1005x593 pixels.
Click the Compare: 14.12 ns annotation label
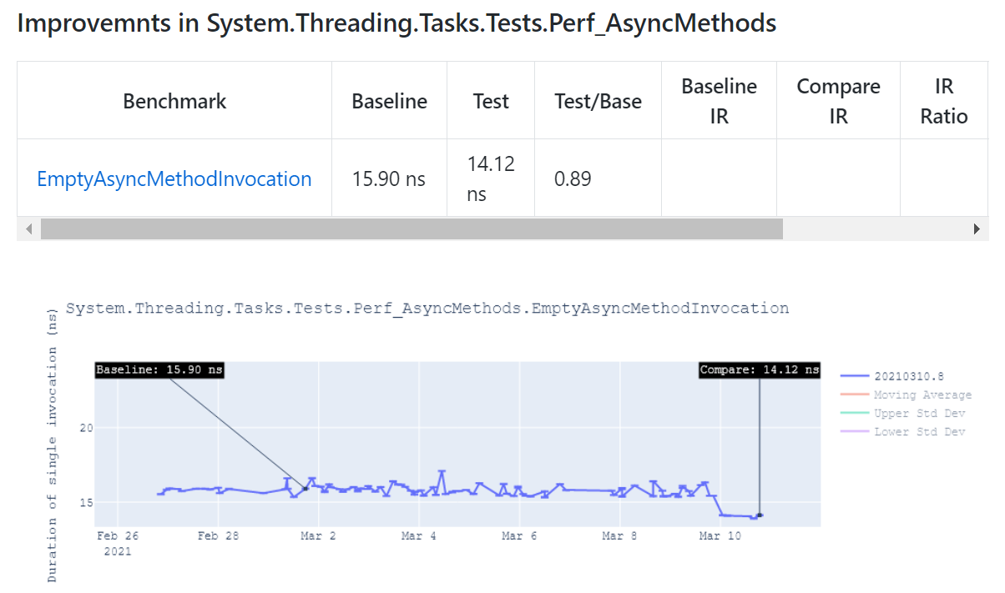[760, 369]
